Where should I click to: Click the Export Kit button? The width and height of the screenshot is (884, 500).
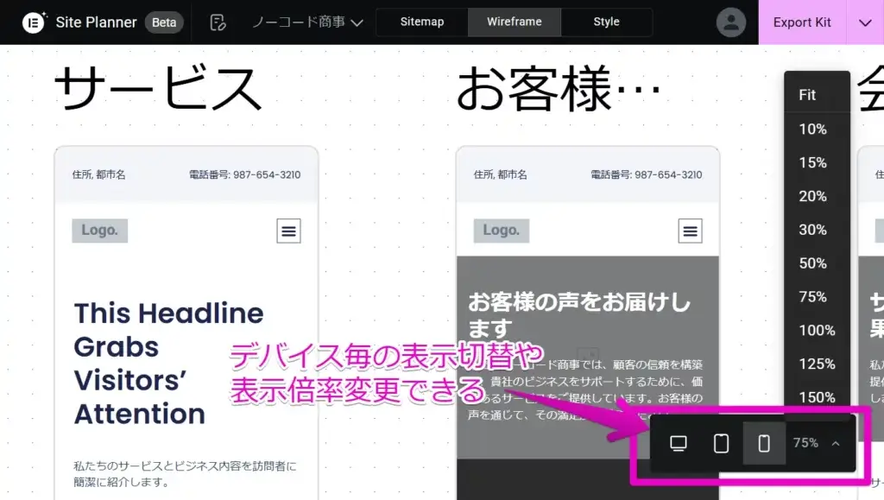coord(802,22)
